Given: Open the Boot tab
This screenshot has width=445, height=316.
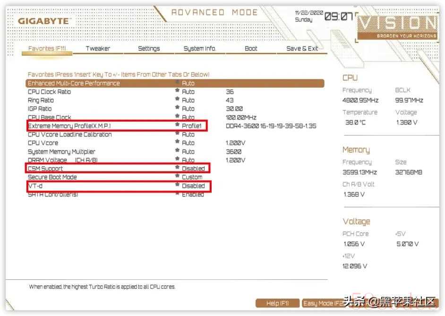Looking at the screenshot, I should tap(251, 49).
